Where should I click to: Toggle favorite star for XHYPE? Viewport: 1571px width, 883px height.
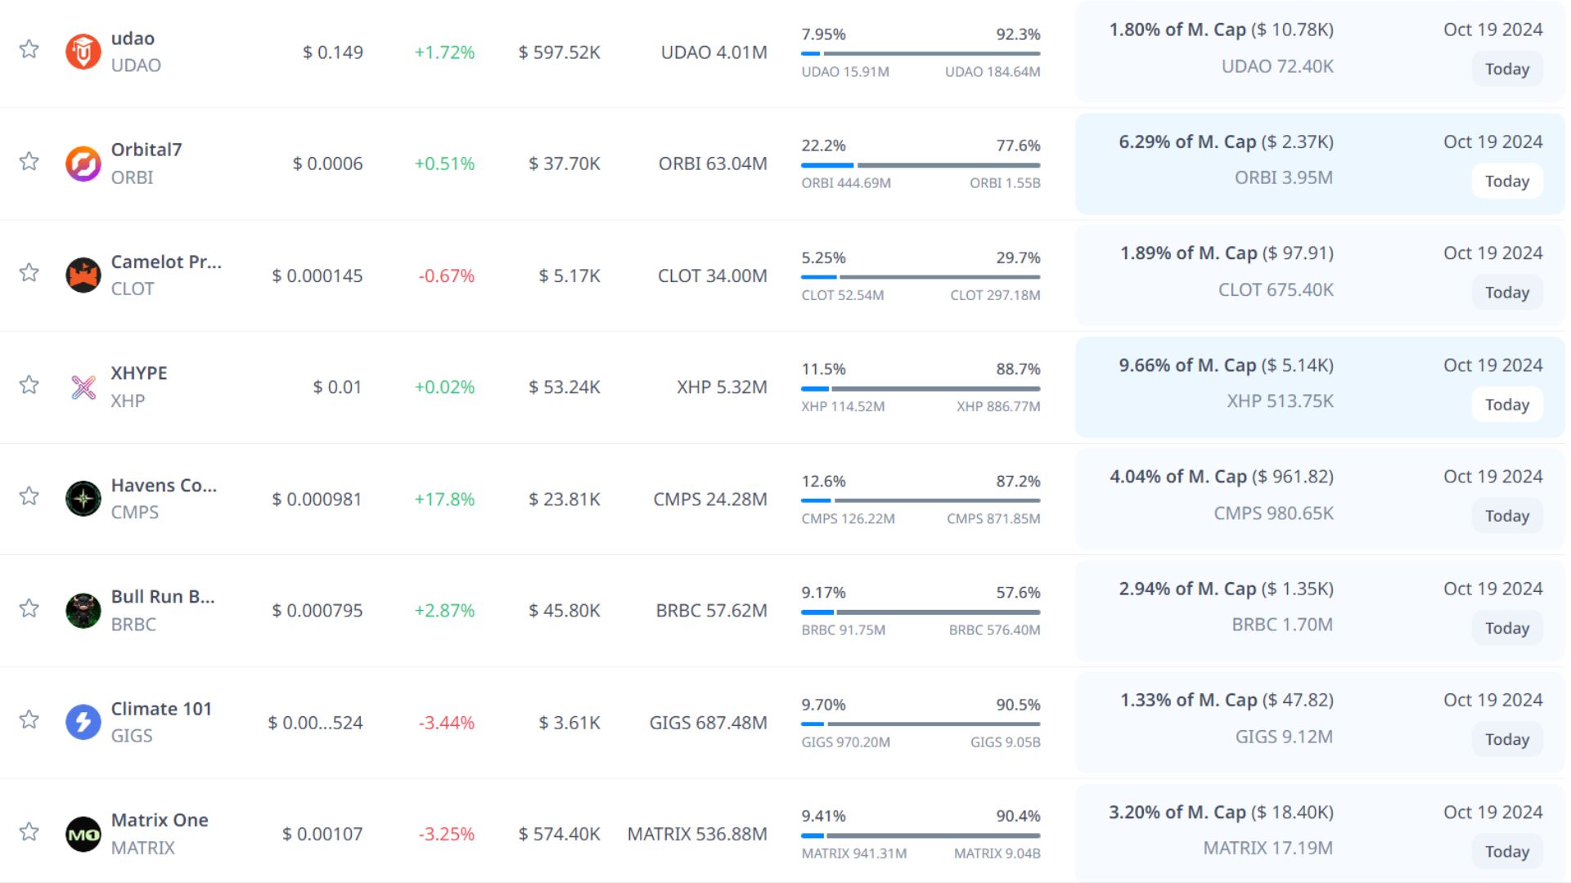[x=29, y=384]
